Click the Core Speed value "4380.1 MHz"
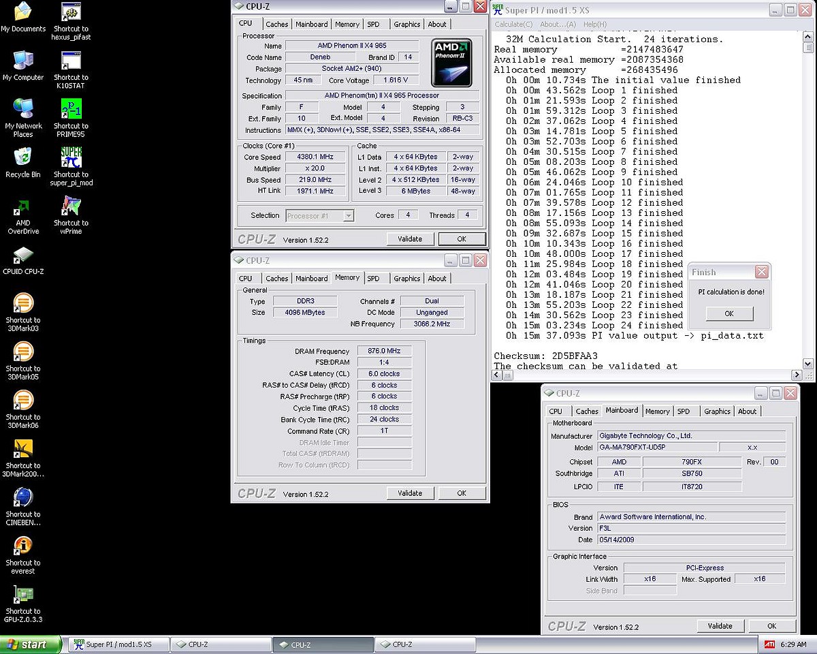817x654 pixels. (314, 157)
